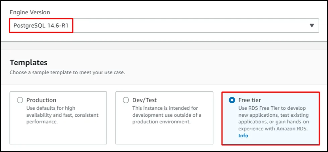Click the Dev/Test template title label
328x152 pixels.
click(x=144, y=100)
